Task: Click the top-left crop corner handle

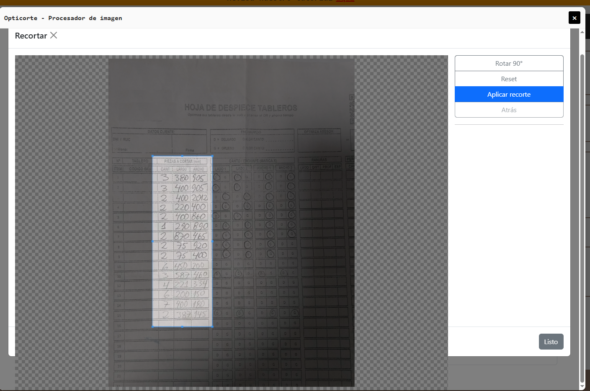Action: pos(152,156)
